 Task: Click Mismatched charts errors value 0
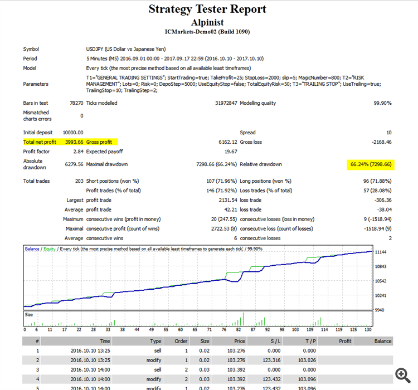[82, 116]
